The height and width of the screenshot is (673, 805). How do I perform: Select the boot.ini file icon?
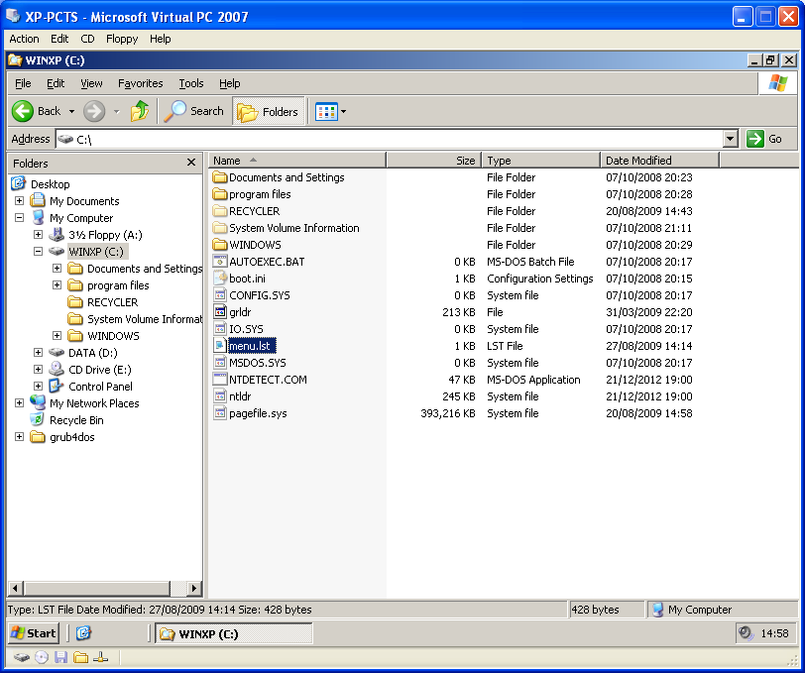[x=220, y=279]
